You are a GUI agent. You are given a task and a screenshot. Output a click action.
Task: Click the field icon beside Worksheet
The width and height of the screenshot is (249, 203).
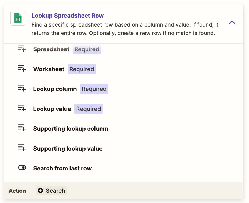pyautogui.click(x=22, y=68)
